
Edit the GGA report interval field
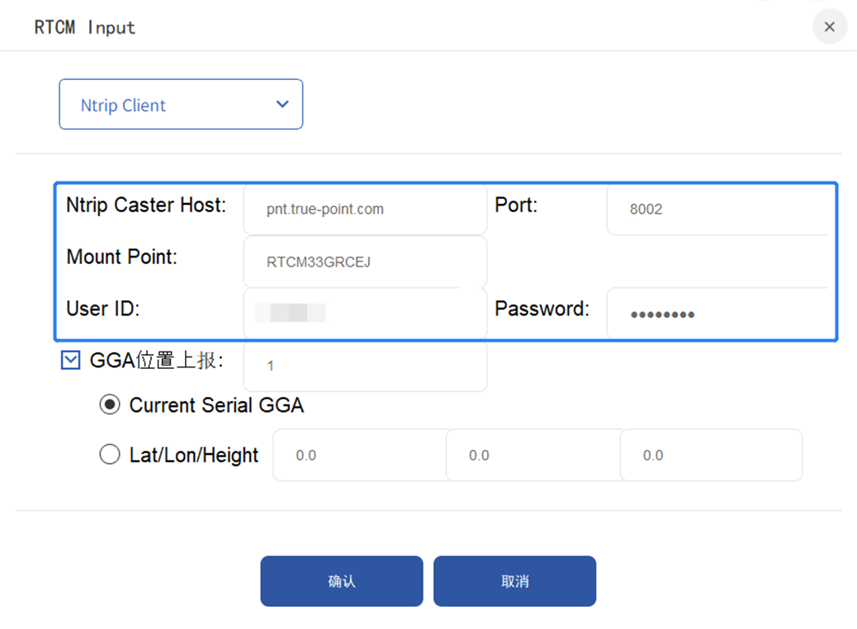pyautogui.click(x=365, y=366)
